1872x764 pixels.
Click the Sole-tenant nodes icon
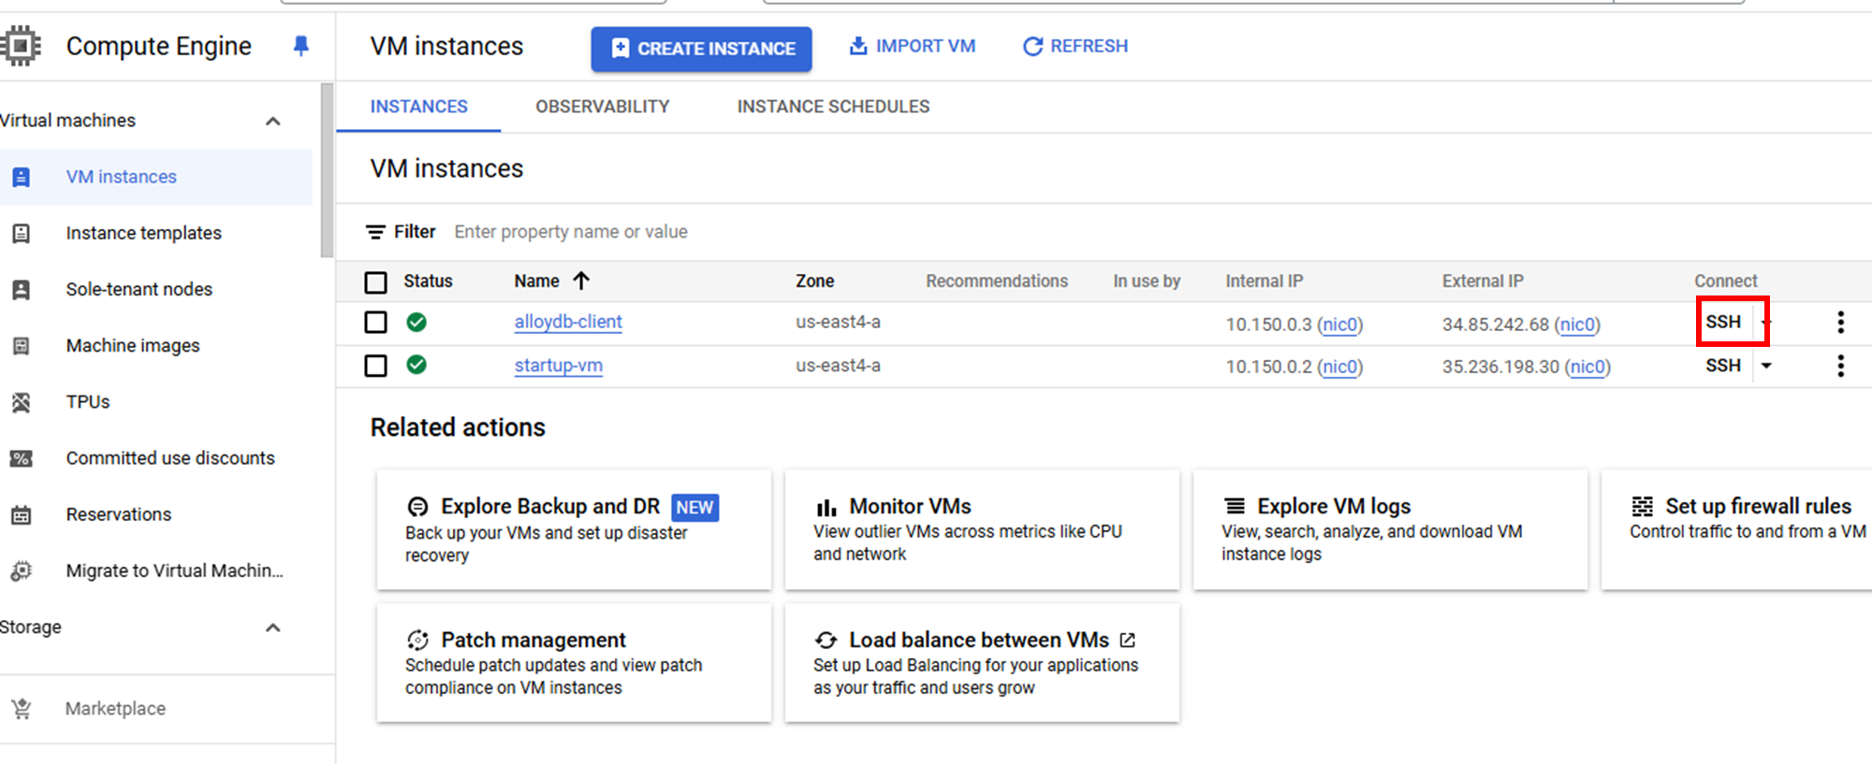[21, 289]
